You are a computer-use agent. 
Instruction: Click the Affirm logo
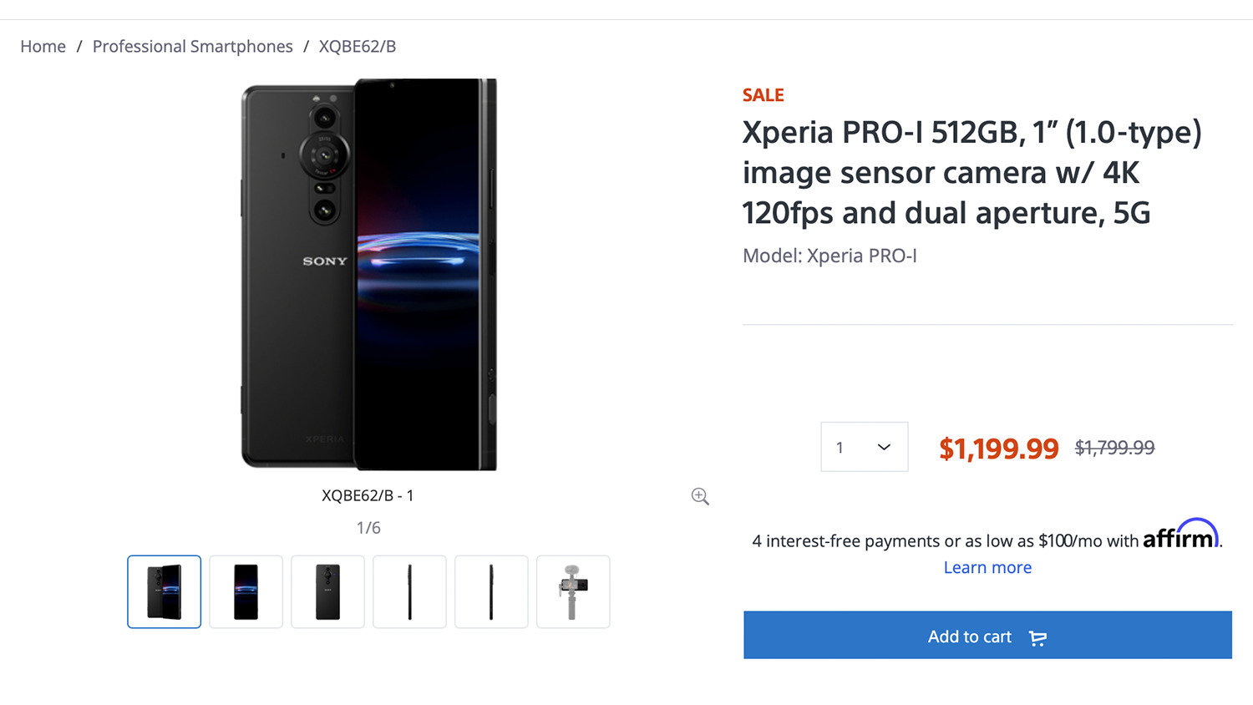coord(1180,535)
